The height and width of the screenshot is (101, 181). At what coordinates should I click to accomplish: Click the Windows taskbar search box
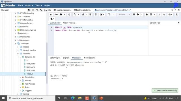point(31,98)
